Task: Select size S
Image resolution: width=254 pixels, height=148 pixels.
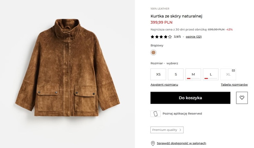Action: pyautogui.click(x=176, y=74)
